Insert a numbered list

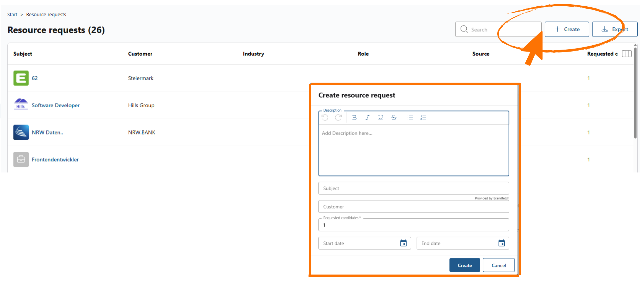(x=423, y=118)
